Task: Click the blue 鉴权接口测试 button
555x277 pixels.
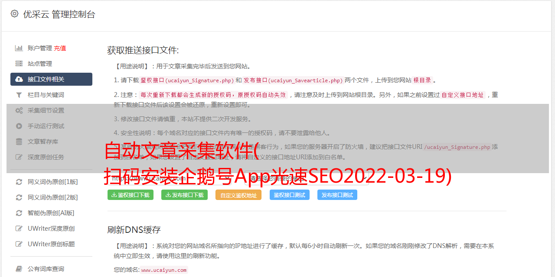Action: pyautogui.click(x=290, y=195)
